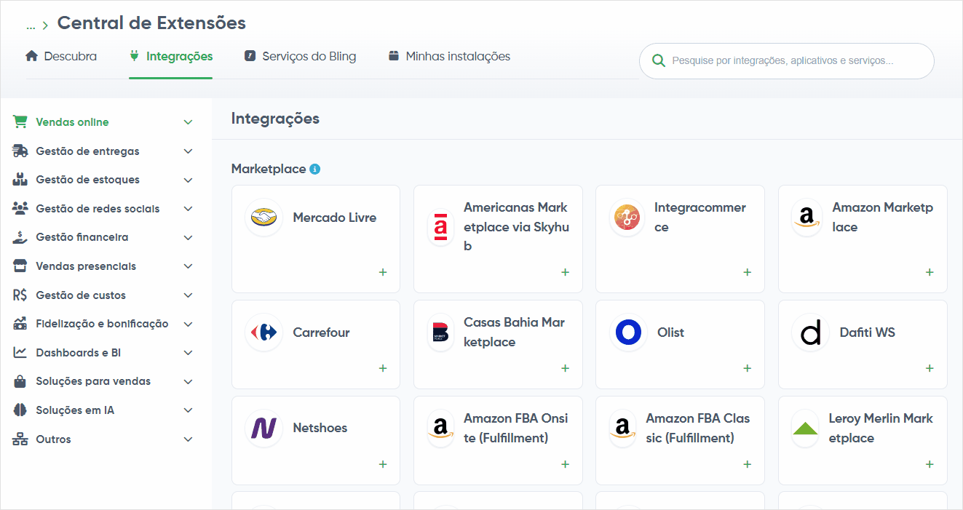The image size is (963, 510).
Task: Click the Integracommerce logo icon
Action: pyautogui.click(x=627, y=217)
